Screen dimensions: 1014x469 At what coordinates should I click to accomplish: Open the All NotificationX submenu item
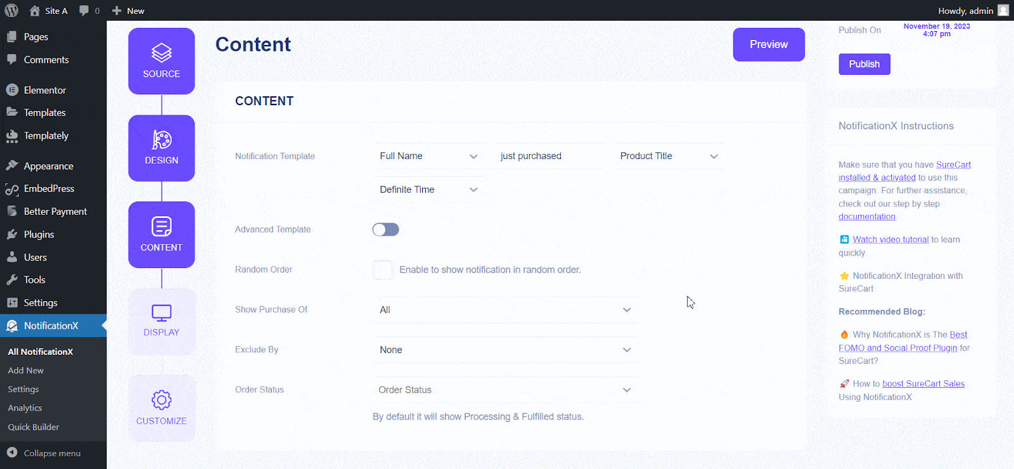click(x=41, y=351)
